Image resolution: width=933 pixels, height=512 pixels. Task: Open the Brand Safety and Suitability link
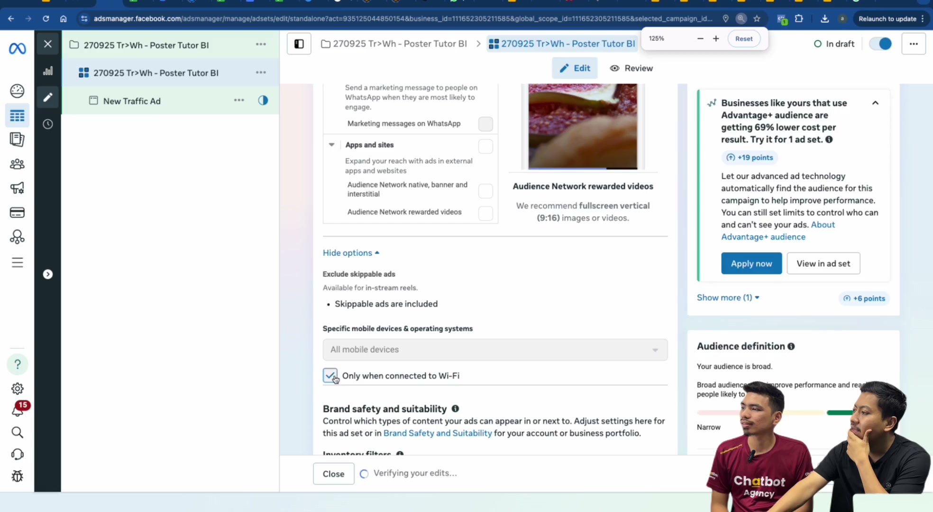[x=438, y=433]
